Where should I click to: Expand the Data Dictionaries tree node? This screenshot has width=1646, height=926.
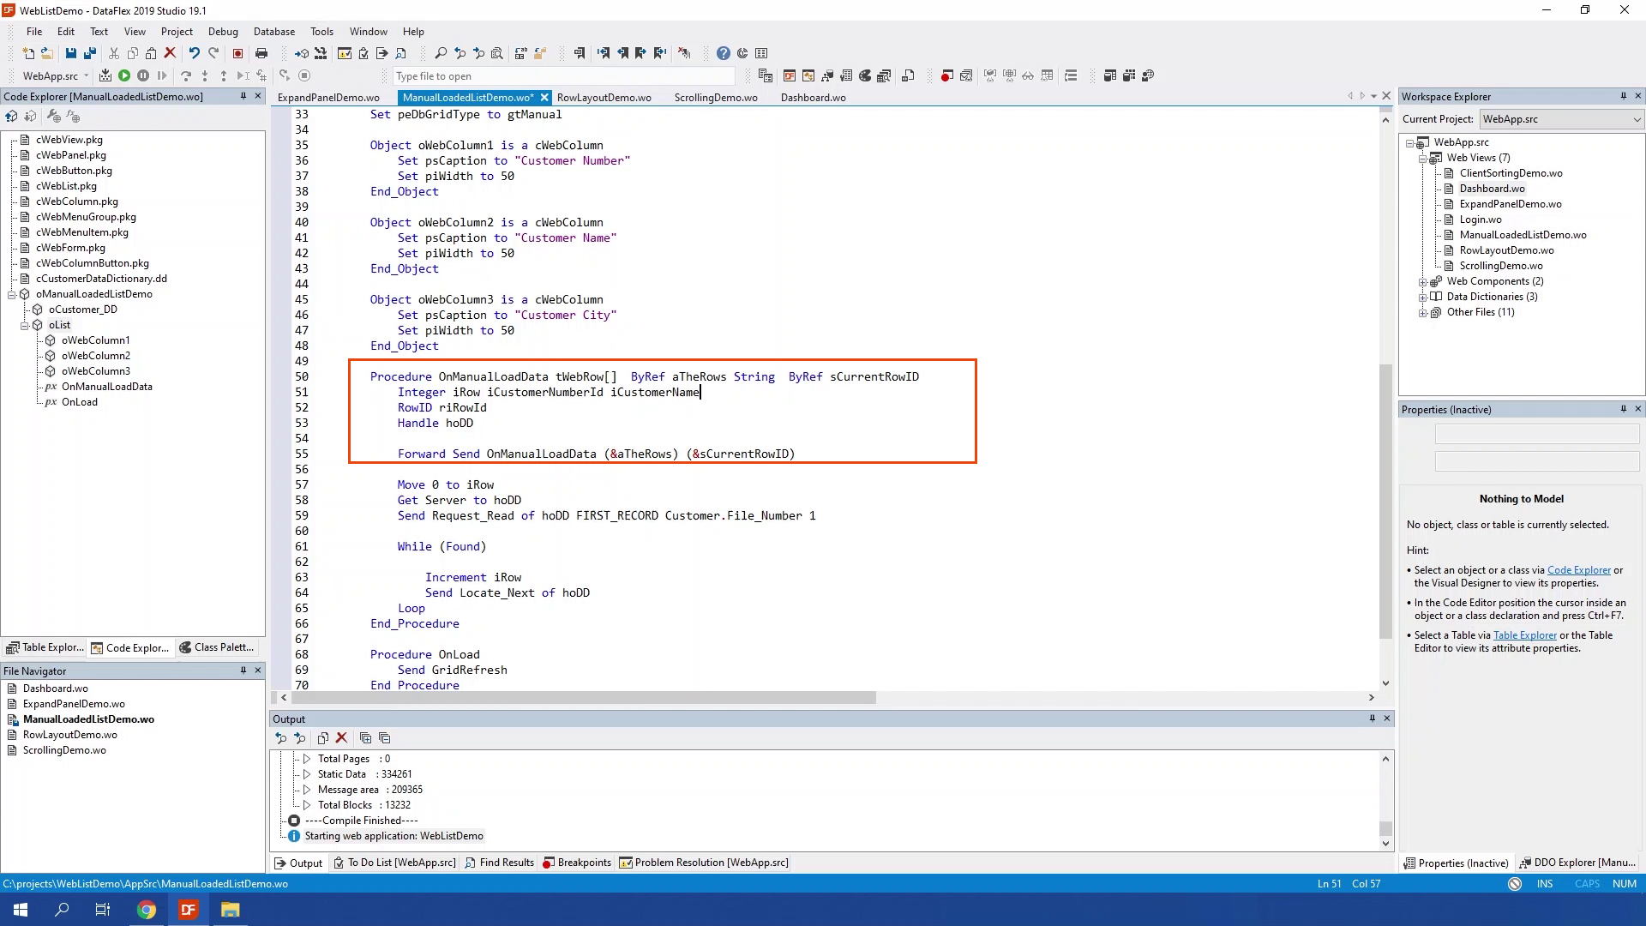tap(1422, 297)
